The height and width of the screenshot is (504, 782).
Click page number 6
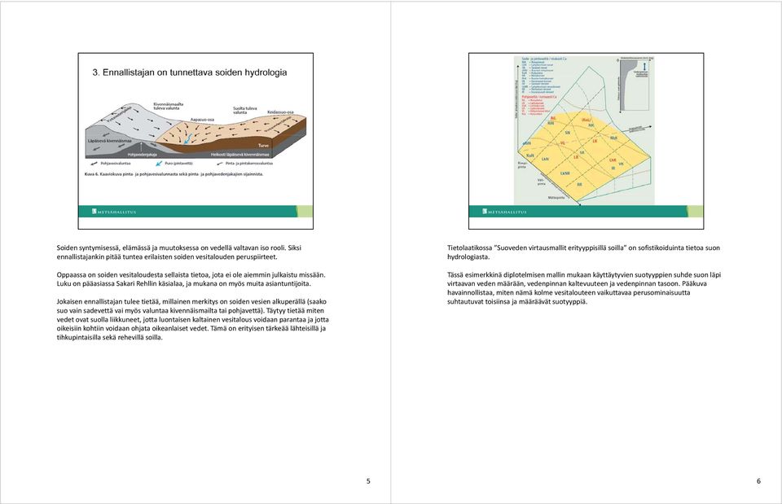click(758, 481)
